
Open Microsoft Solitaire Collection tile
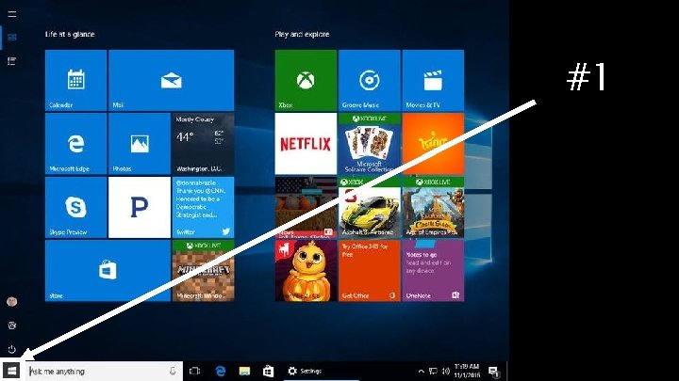[x=370, y=144]
